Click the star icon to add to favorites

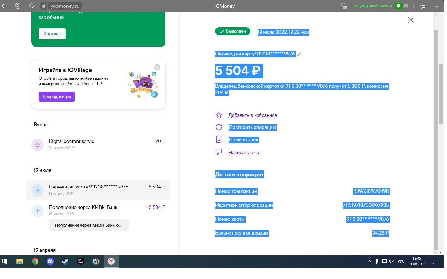pos(219,115)
